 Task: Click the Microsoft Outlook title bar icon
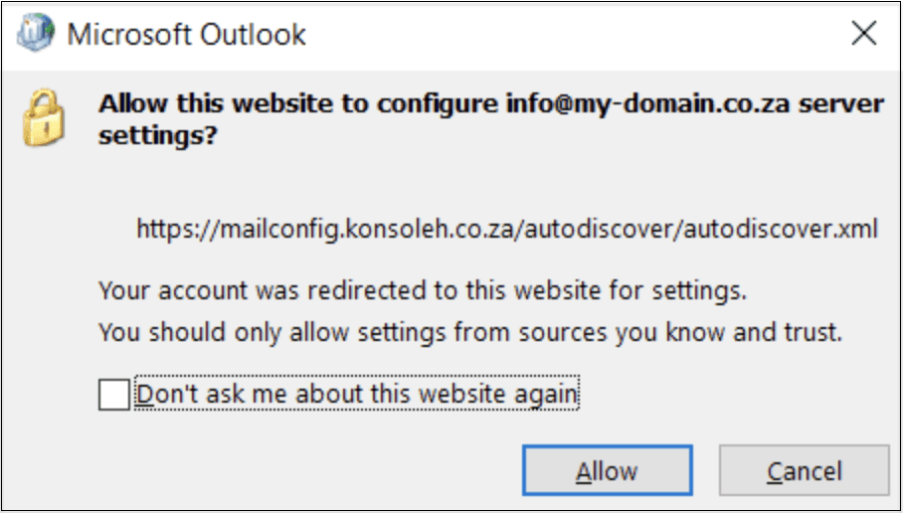(37, 35)
